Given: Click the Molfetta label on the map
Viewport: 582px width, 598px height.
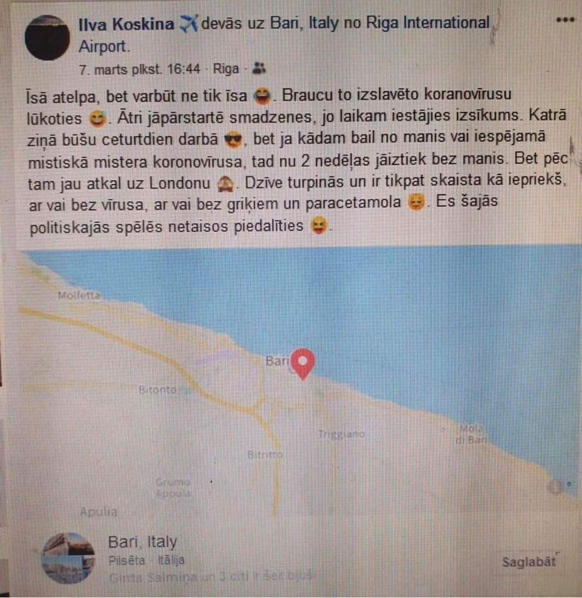Looking at the screenshot, I should [79, 295].
